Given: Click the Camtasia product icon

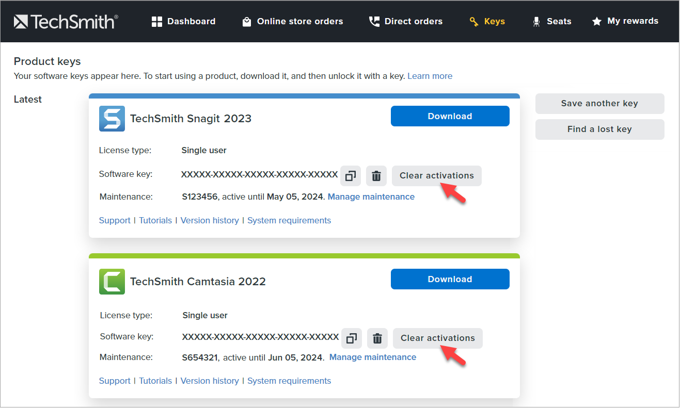Looking at the screenshot, I should tap(112, 282).
